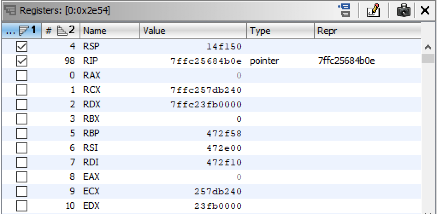Click the EAX register name
The width and height of the screenshot is (437, 214).
91,177
